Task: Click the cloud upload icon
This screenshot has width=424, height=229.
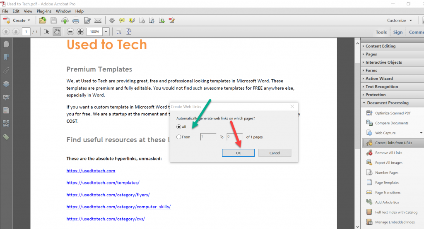Action: tap(65, 20)
